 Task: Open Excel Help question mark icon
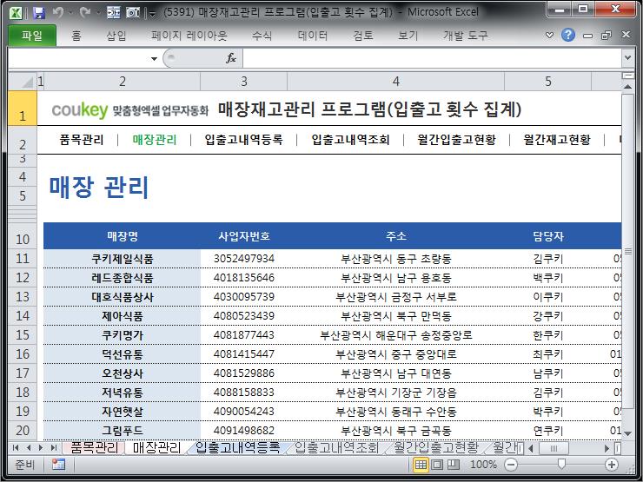(568, 36)
